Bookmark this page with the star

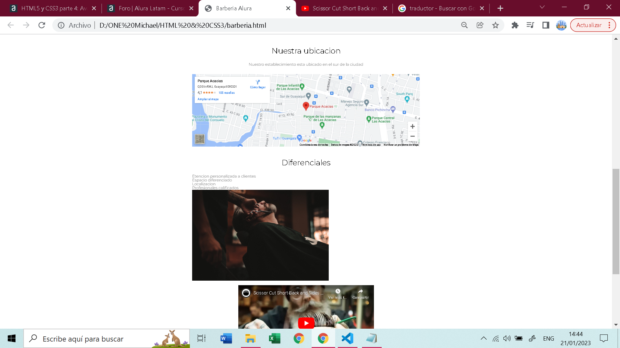click(495, 25)
